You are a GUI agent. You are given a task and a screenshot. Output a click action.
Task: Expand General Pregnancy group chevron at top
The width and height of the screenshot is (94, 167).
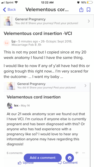89,21
